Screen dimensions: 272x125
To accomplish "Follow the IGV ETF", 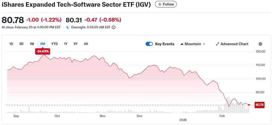I will tap(166, 5).
